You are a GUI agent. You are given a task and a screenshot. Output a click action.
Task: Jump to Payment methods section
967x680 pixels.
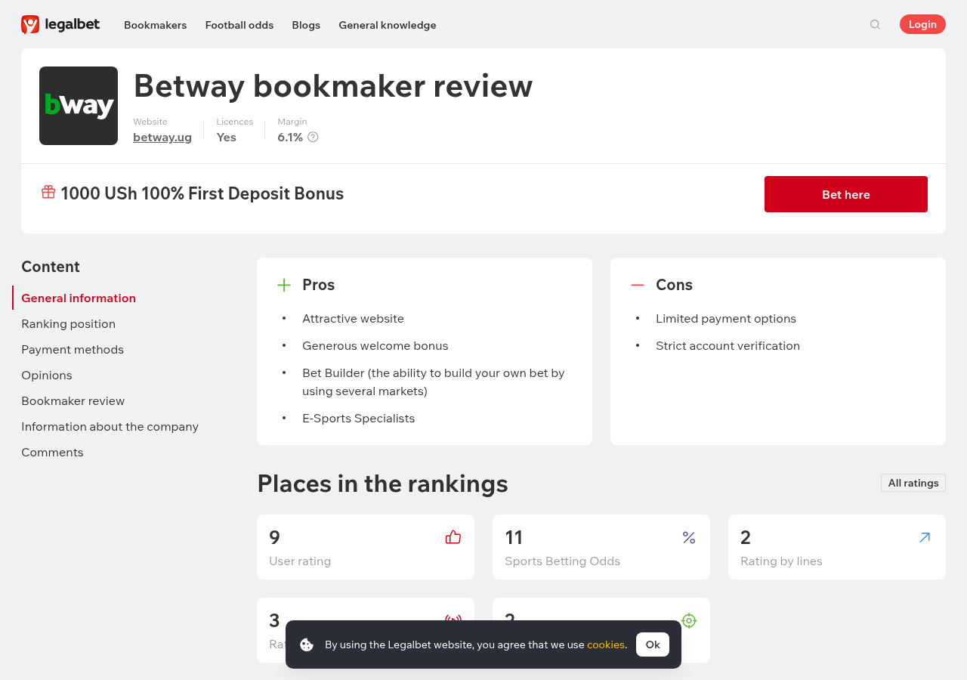73,349
